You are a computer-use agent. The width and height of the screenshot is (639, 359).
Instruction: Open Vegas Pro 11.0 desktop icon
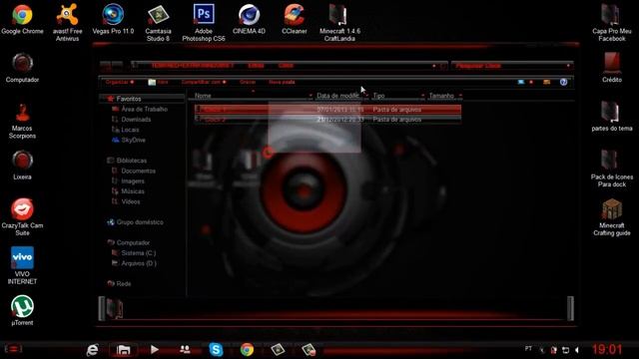(113, 19)
